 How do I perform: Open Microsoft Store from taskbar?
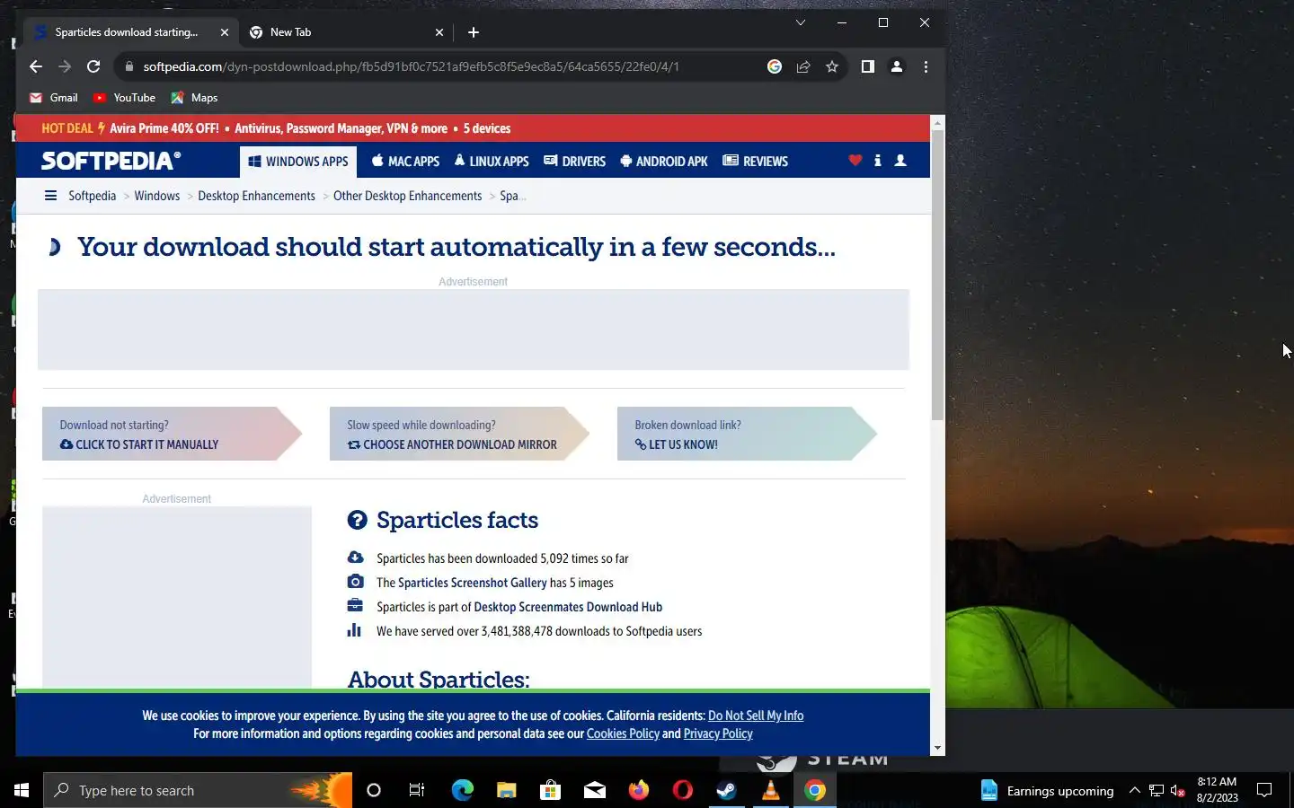tap(550, 790)
